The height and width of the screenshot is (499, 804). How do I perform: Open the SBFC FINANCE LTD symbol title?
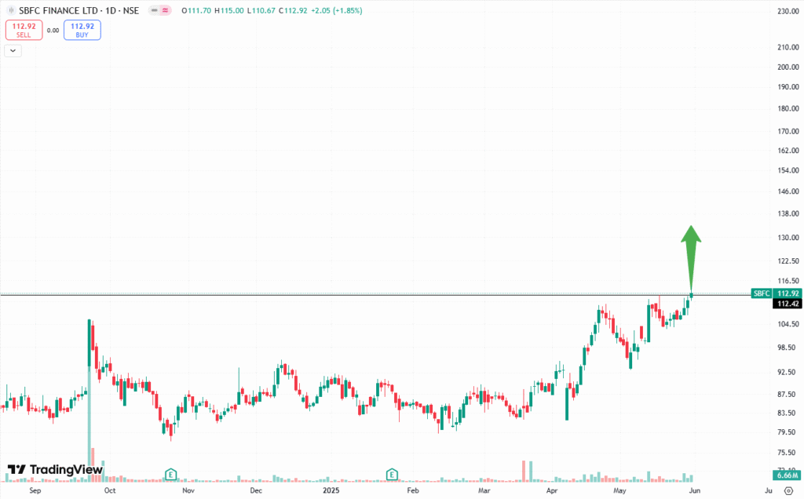79,10
